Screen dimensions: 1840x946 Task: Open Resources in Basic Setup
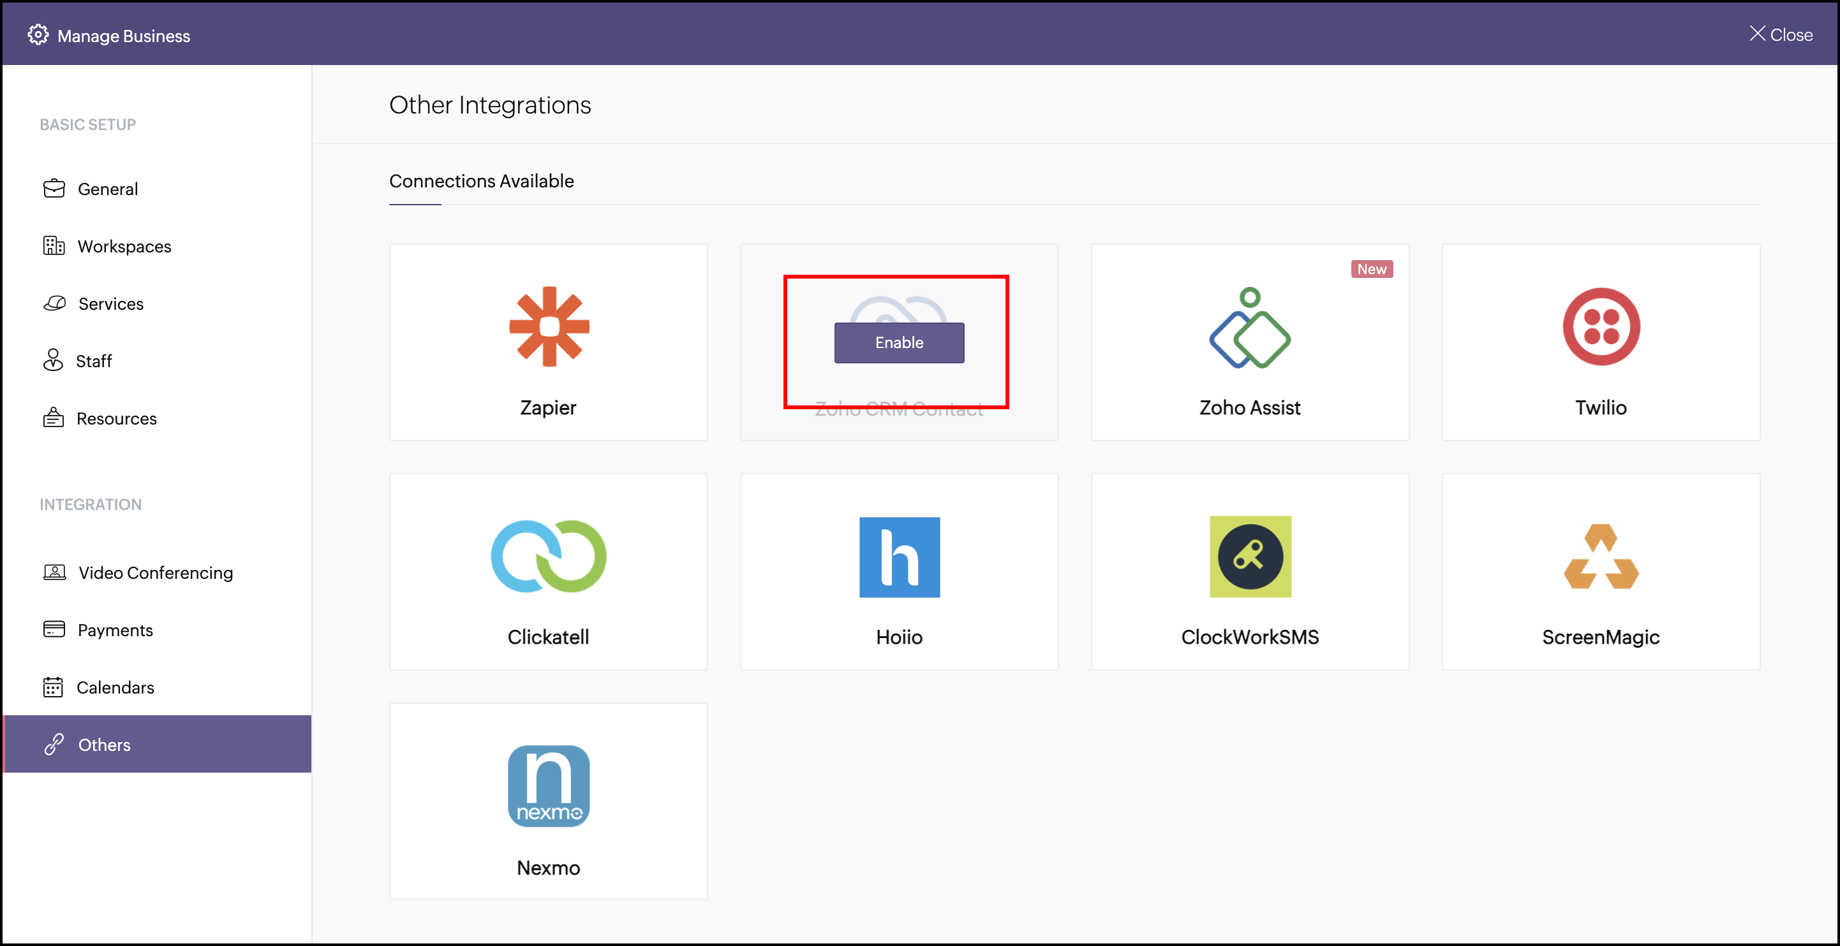(116, 419)
